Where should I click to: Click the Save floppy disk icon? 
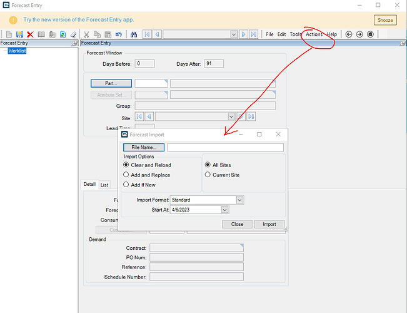coord(19,34)
